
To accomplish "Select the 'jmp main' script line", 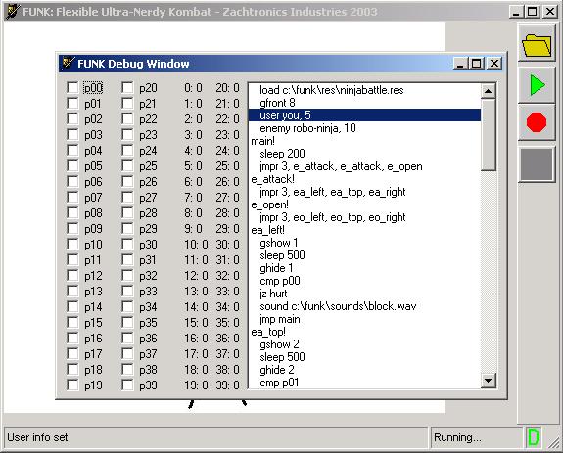I will tap(364, 319).
